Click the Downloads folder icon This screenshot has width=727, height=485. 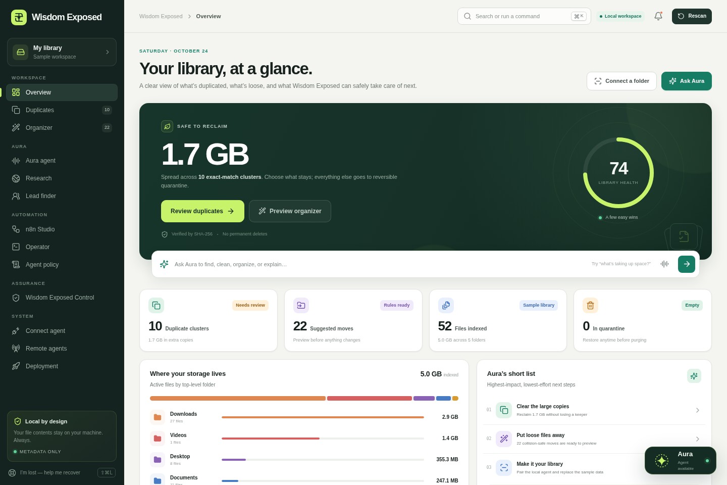158,417
